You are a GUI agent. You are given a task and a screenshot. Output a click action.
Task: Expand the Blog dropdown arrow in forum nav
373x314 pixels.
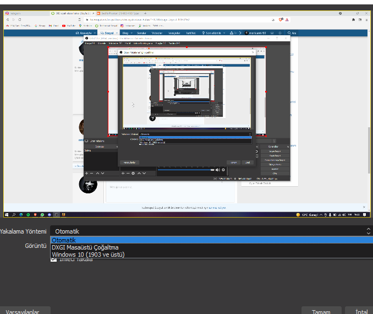pyautogui.click(x=131, y=33)
